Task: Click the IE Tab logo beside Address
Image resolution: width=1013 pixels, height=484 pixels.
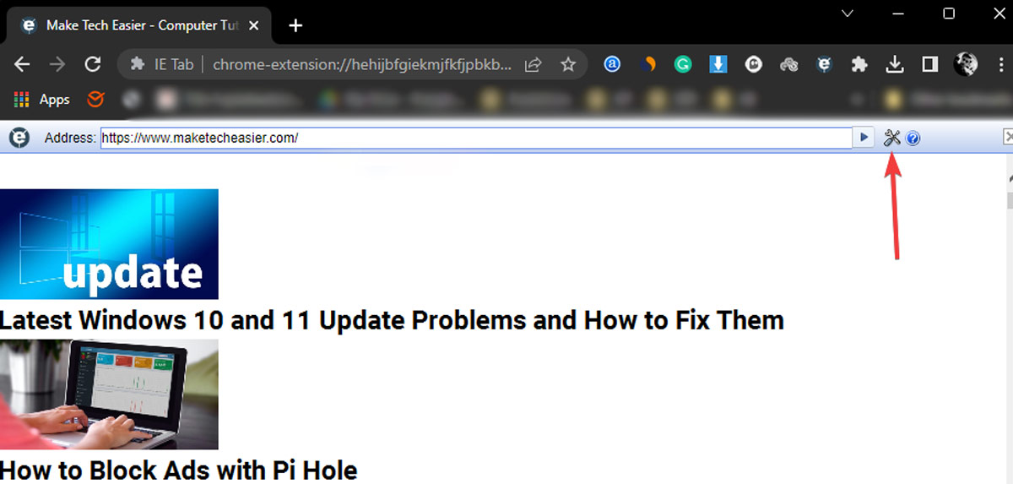Action: pos(19,137)
